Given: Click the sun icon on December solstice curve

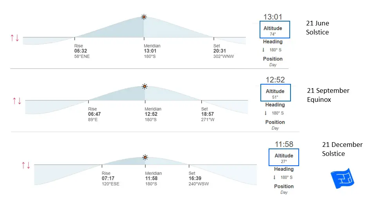Looking at the screenshot, I should click(145, 157).
